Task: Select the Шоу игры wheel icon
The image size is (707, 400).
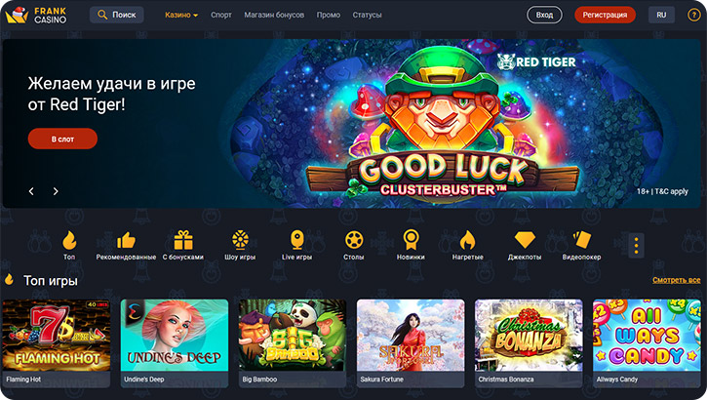Action: 240,240
